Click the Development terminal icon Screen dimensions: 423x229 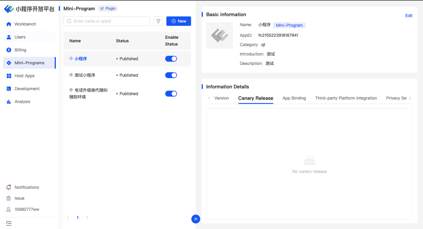click(9, 89)
